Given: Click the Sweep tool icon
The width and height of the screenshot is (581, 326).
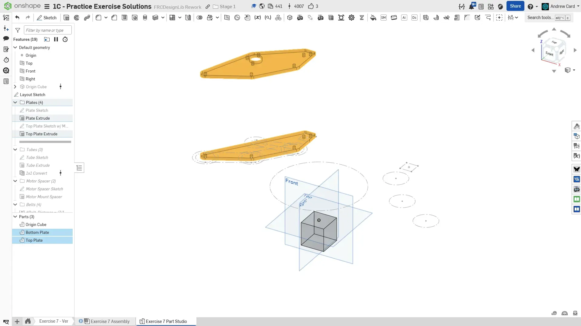Looking at the screenshot, I should (87, 18).
